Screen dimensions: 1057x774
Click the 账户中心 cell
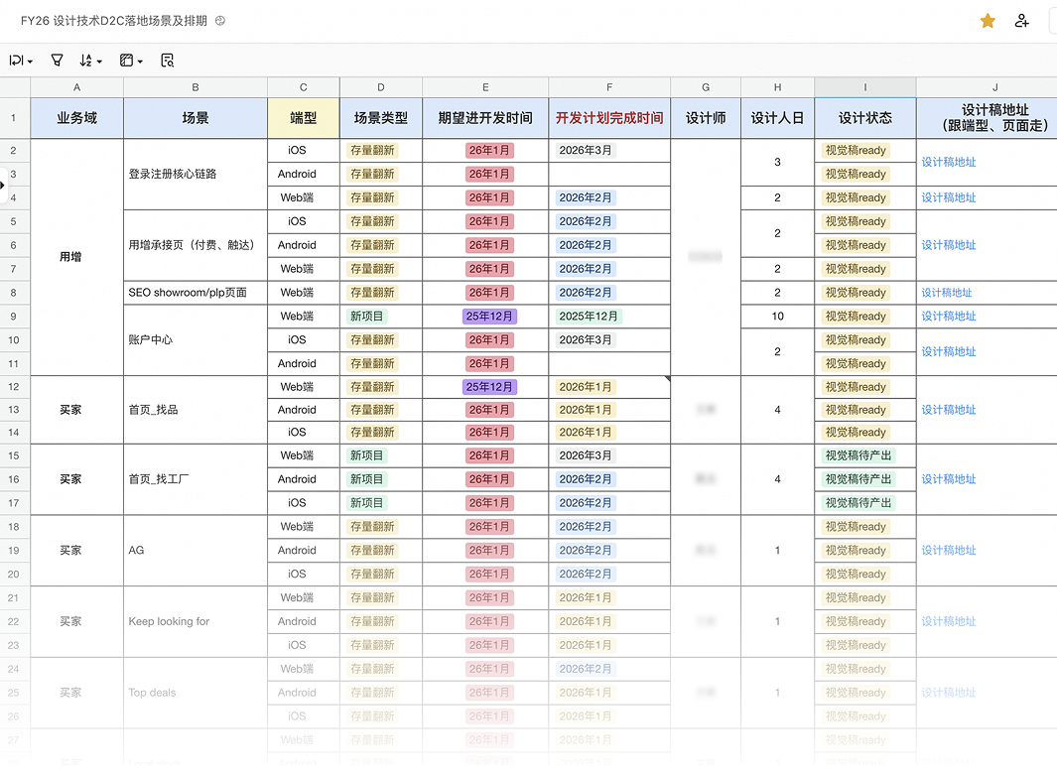(196, 339)
